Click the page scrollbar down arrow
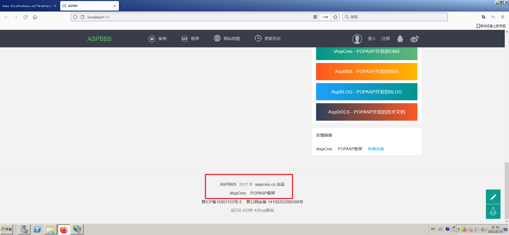Image resolution: width=509 pixels, height=235 pixels. tap(507, 222)
